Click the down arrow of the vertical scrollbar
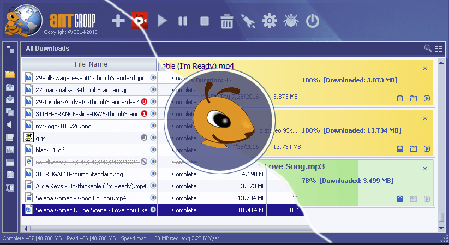This screenshot has width=449, height=245. pos(441,228)
